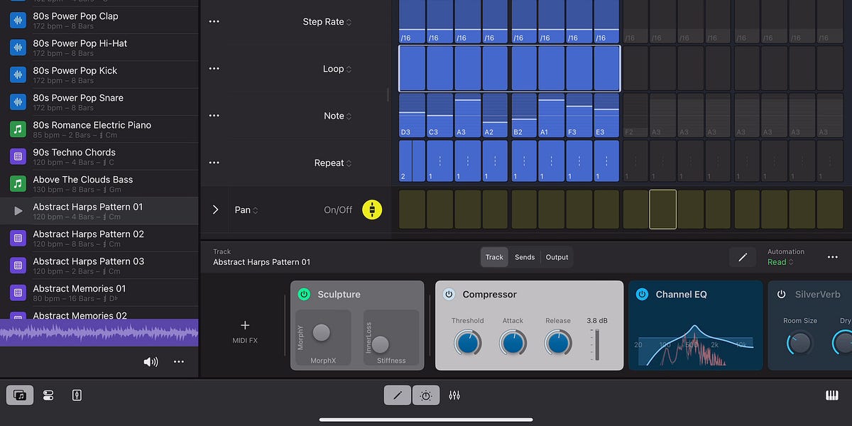
Task: Select Abstract Harps Pattern 03 loop
Action: (99, 266)
